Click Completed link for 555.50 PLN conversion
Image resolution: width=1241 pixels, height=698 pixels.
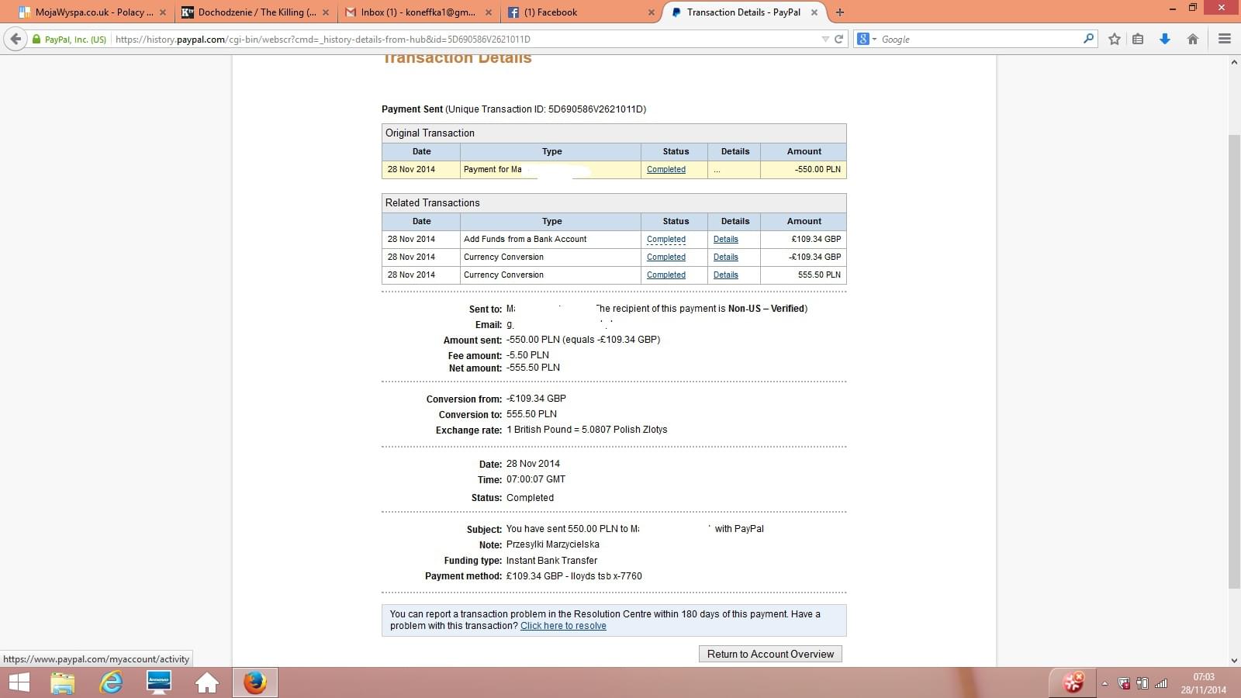click(x=666, y=275)
